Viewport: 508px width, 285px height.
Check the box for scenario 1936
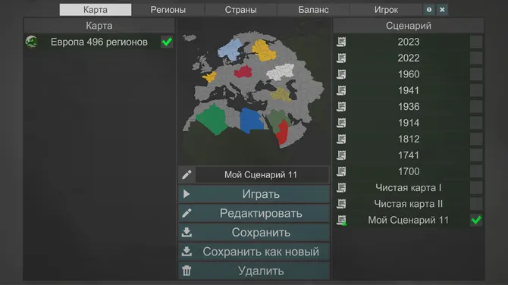476,107
